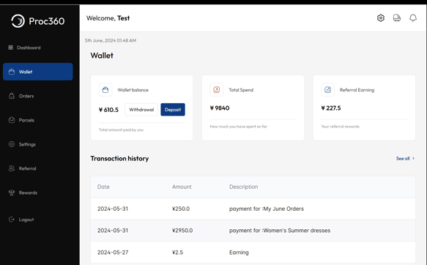Viewport: 427px width, 265px height.
Task: Click the Total Spend card icon
Action: (217, 90)
